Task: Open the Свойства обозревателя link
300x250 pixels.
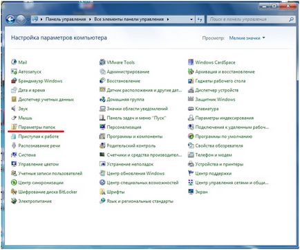Action: pos(219,145)
